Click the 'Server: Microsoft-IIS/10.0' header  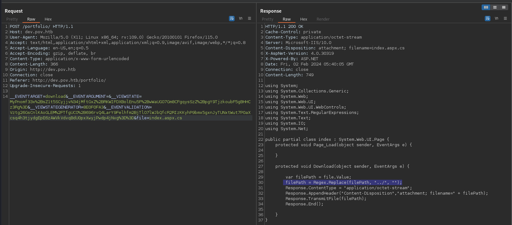click(298, 43)
